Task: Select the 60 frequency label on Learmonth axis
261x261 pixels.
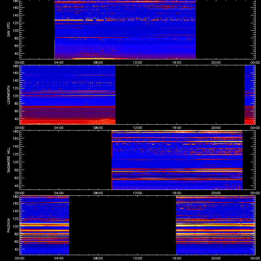Action: coord(17,111)
